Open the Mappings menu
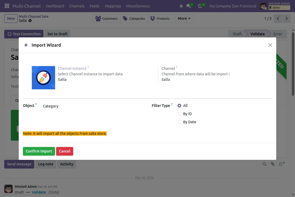 click(113, 6)
